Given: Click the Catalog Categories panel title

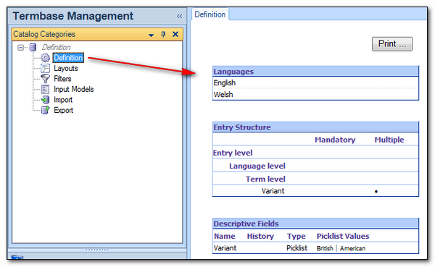Looking at the screenshot, I should pos(44,34).
